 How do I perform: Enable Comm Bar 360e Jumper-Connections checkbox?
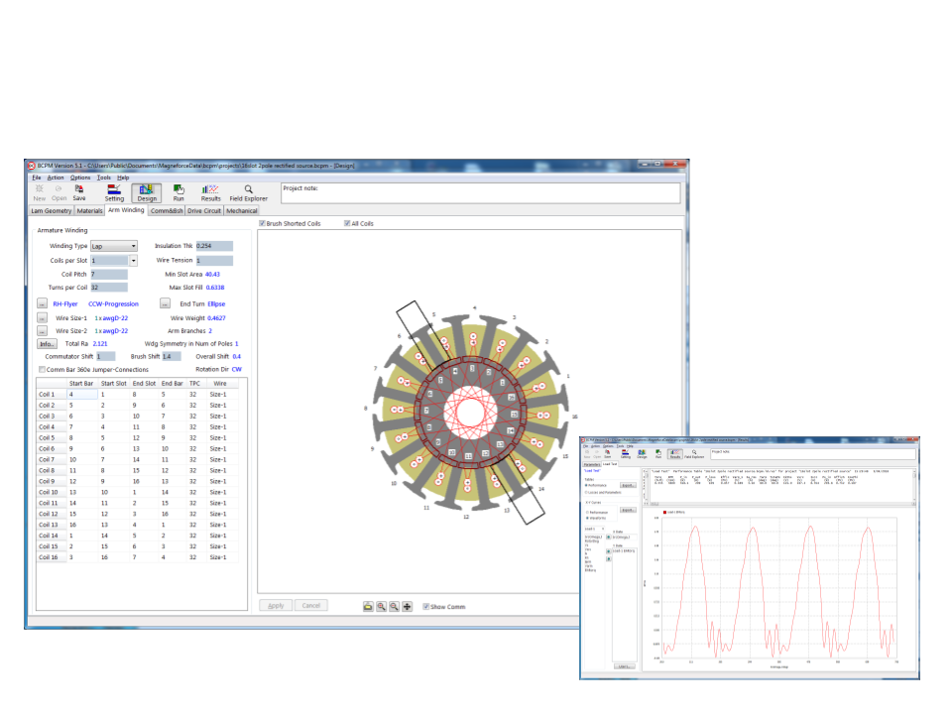[x=42, y=370]
